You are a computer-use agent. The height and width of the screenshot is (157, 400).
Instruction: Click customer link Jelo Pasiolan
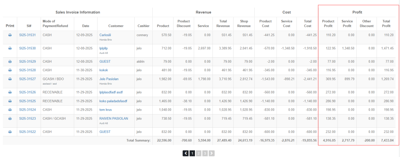tap(110, 79)
